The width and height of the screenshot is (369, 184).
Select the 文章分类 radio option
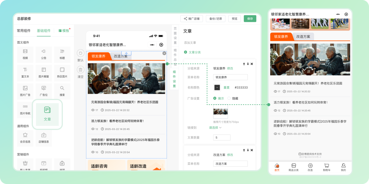[x=186, y=52]
